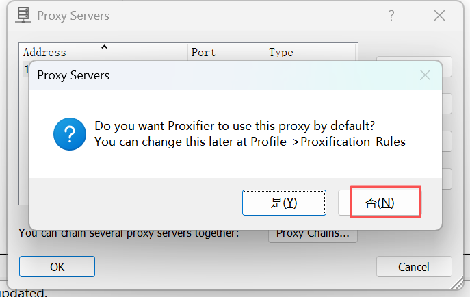Sort list by Address column header
This screenshot has width=470, height=297.
(x=45, y=53)
